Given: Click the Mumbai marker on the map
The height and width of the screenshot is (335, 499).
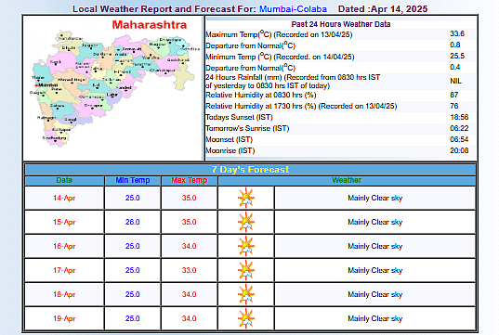Looking at the screenshot, I should coord(36,85).
